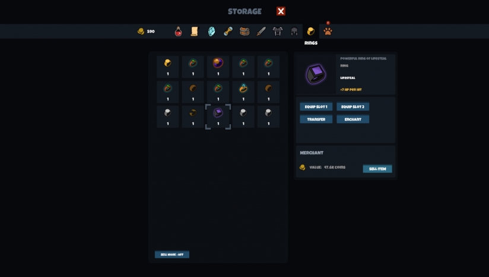Select the blue-gem gold ring slot
The height and width of the screenshot is (277, 489).
243,92
